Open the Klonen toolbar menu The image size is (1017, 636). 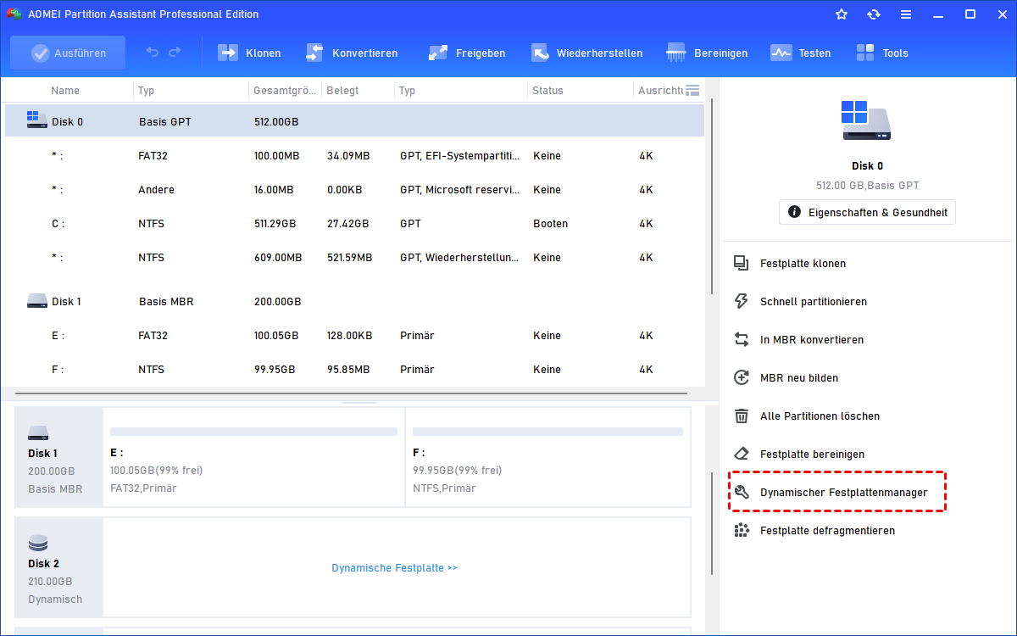tap(249, 53)
